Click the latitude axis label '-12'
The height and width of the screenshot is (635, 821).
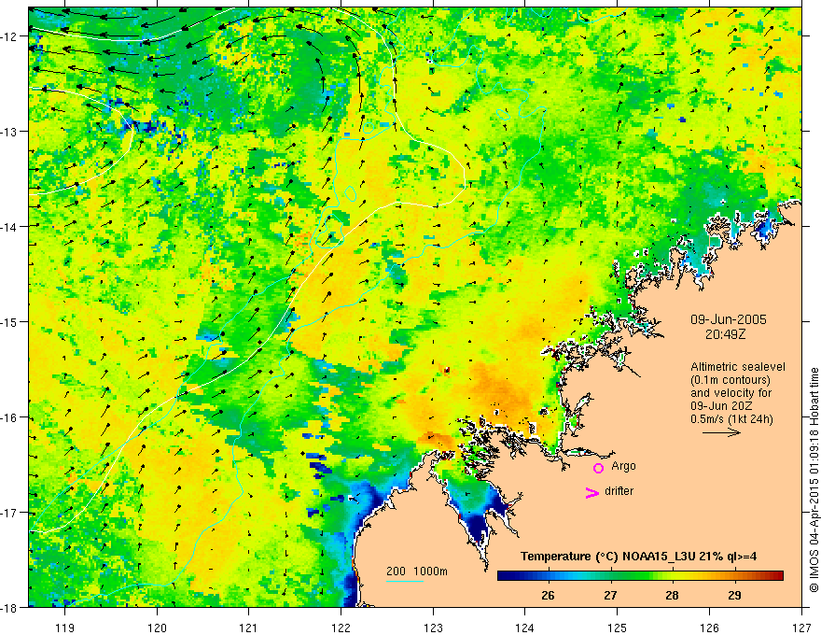click(10, 36)
